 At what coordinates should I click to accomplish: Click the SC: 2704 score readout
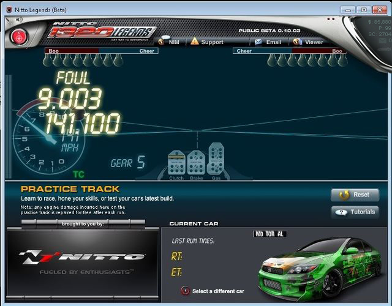point(380,34)
